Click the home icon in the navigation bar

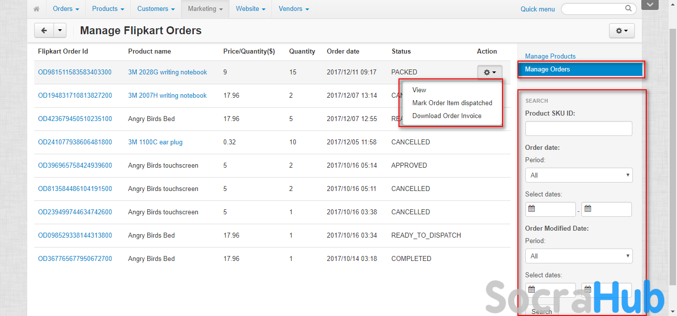coord(36,9)
